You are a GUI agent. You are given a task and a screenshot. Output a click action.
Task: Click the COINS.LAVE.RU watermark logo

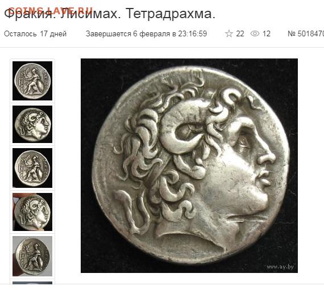(x=51, y=10)
